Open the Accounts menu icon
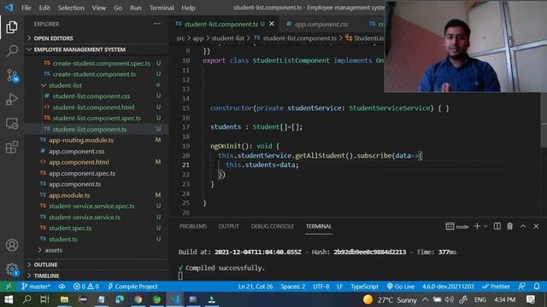 [12, 245]
